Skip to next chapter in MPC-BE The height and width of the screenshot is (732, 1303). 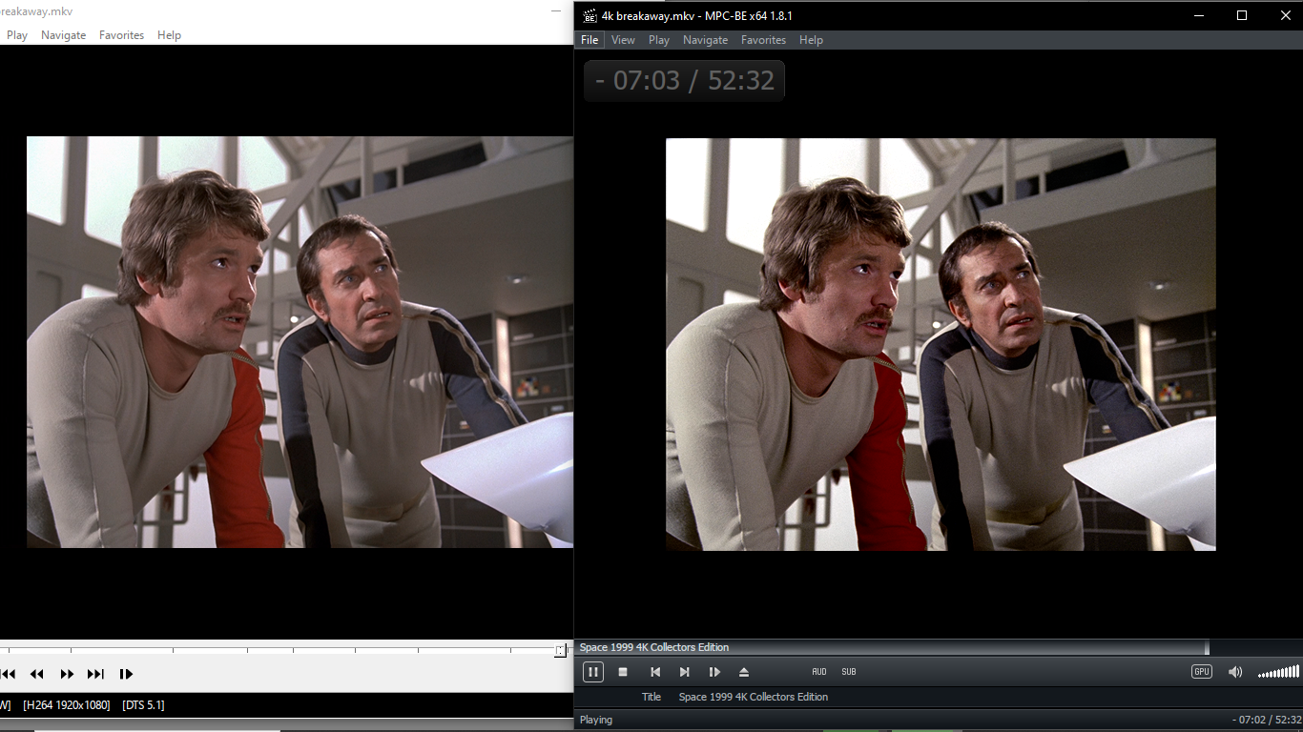pos(684,672)
